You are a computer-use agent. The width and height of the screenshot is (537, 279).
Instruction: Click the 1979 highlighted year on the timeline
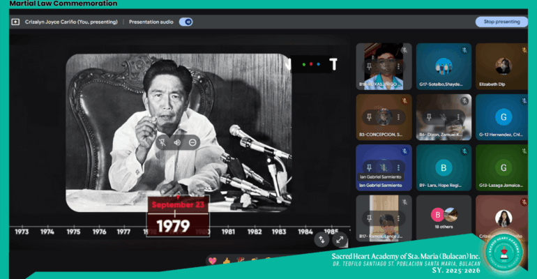click(173, 226)
